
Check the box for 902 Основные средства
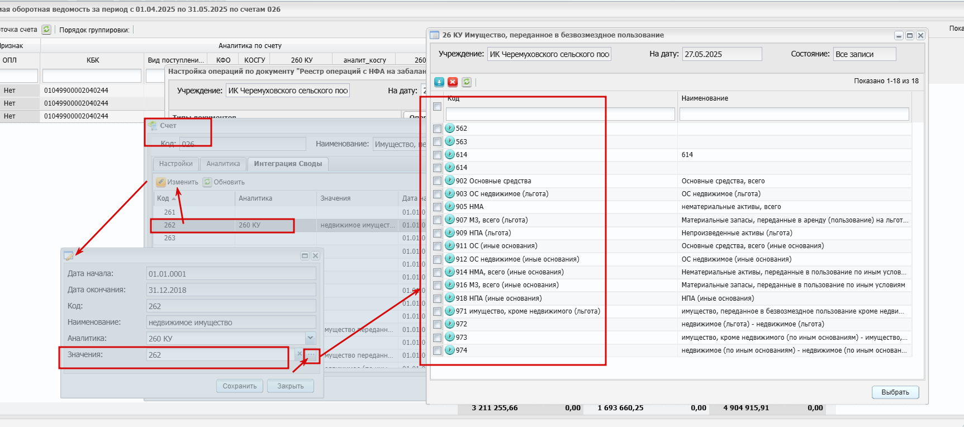(437, 181)
